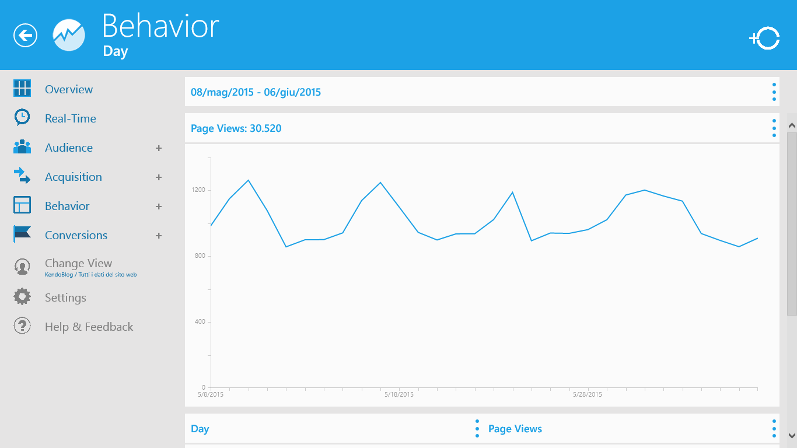The image size is (797, 448).
Task: Click the Page Views: 30.520 header
Action: [x=236, y=128]
